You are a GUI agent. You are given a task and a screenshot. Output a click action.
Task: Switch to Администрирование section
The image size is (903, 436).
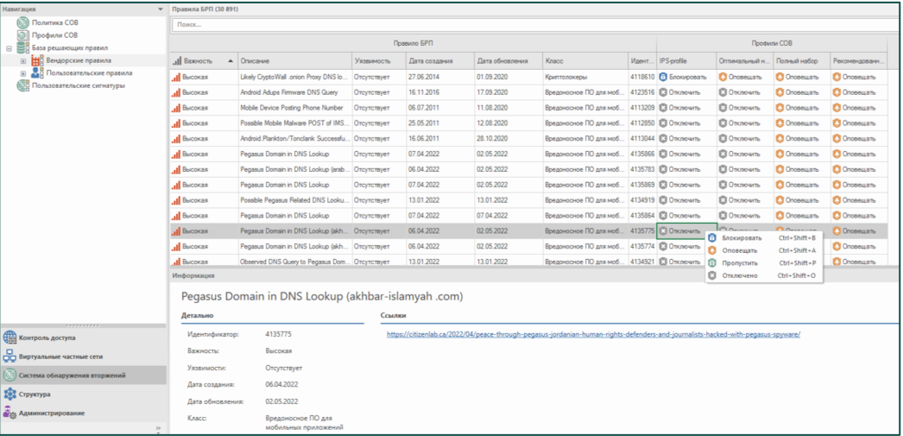point(84,413)
